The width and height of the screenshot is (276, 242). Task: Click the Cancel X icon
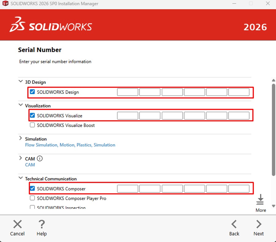17,224
